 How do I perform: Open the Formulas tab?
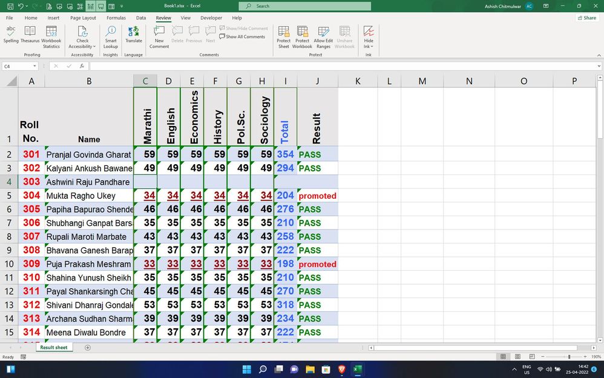pyautogui.click(x=116, y=18)
